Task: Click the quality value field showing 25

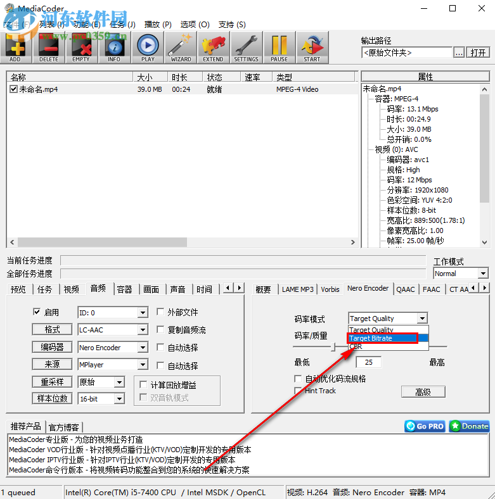Action: pyautogui.click(x=368, y=362)
